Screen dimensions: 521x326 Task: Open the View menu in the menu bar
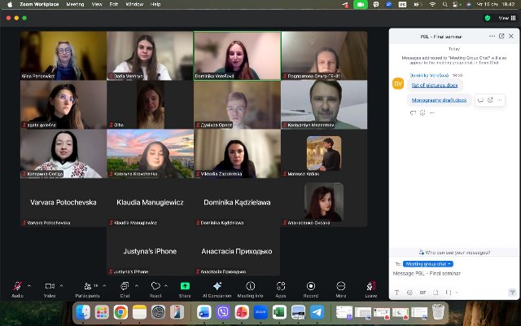pos(97,4)
